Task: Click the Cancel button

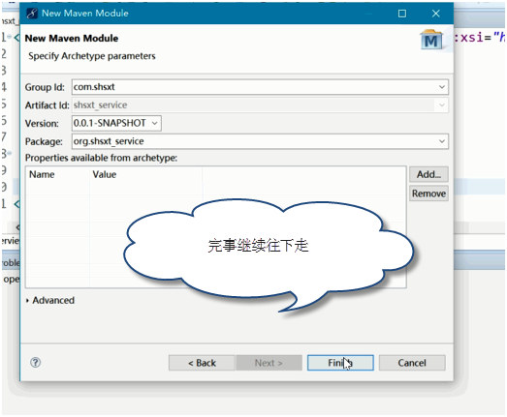Action: click(x=412, y=363)
